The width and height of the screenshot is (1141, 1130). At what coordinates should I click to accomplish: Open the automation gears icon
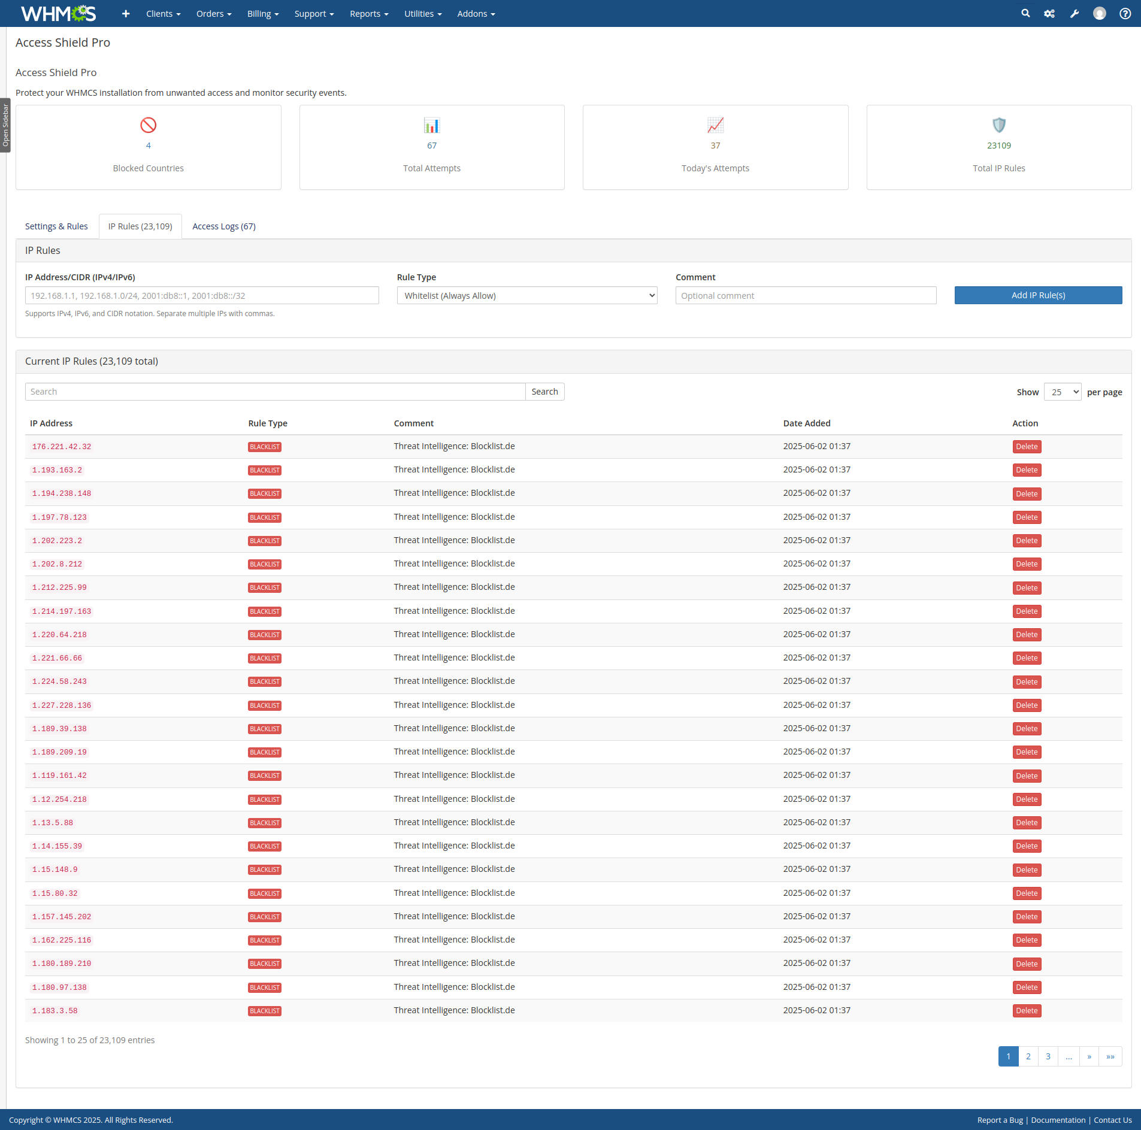pyautogui.click(x=1049, y=13)
